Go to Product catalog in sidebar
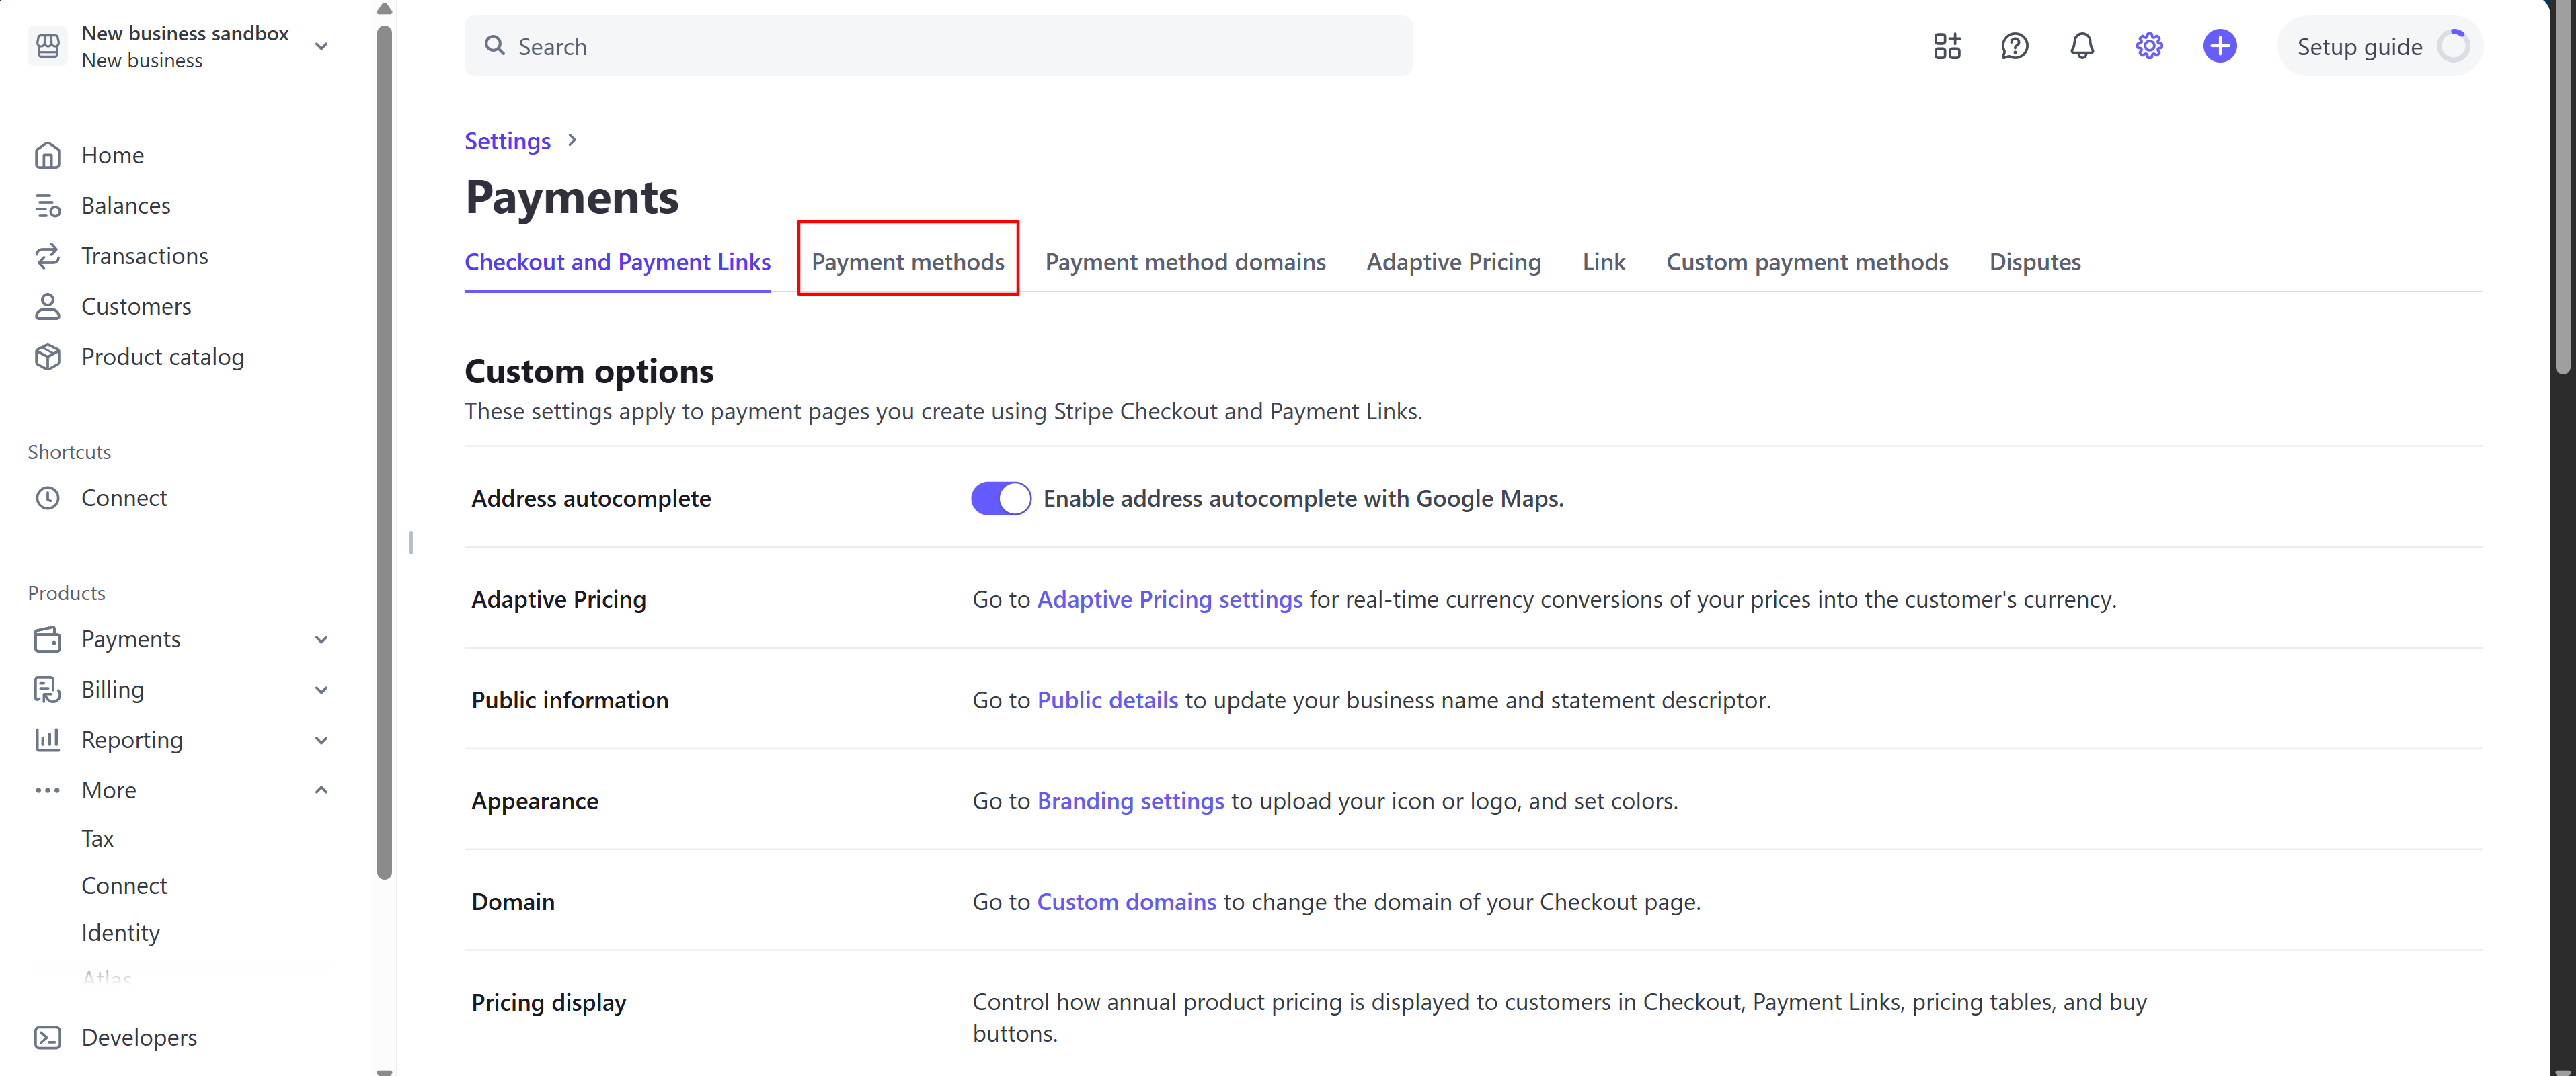 162,357
